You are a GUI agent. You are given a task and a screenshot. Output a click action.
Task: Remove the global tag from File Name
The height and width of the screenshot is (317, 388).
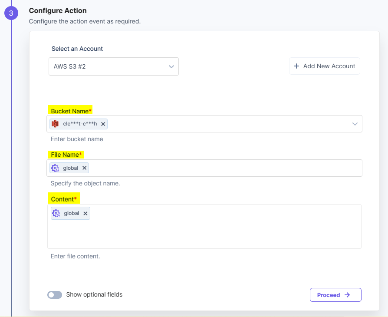click(85, 168)
